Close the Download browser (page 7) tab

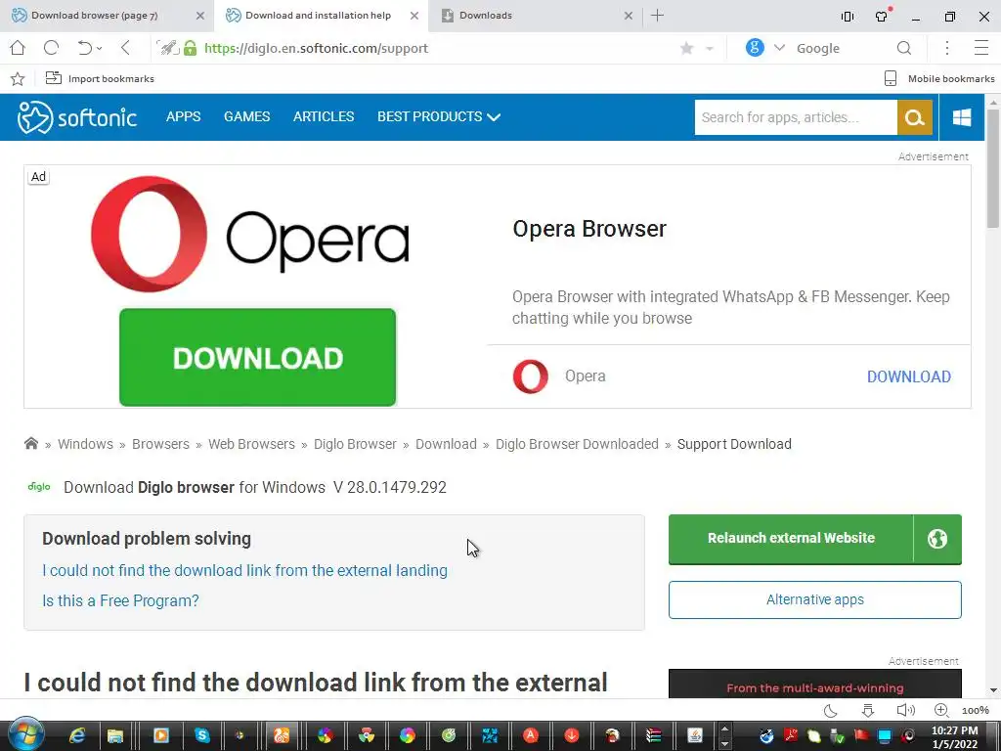tap(199, 16)
